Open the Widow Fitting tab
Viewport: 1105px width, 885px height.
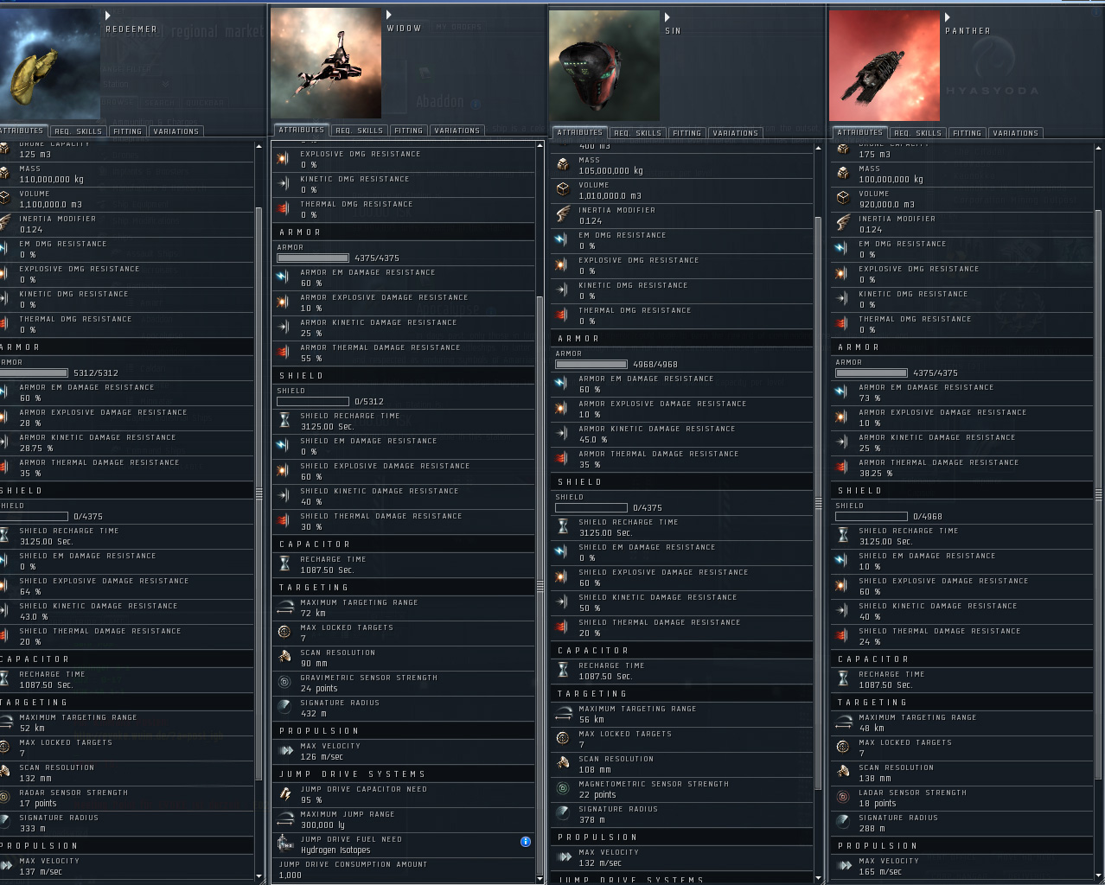click(408, 131)
